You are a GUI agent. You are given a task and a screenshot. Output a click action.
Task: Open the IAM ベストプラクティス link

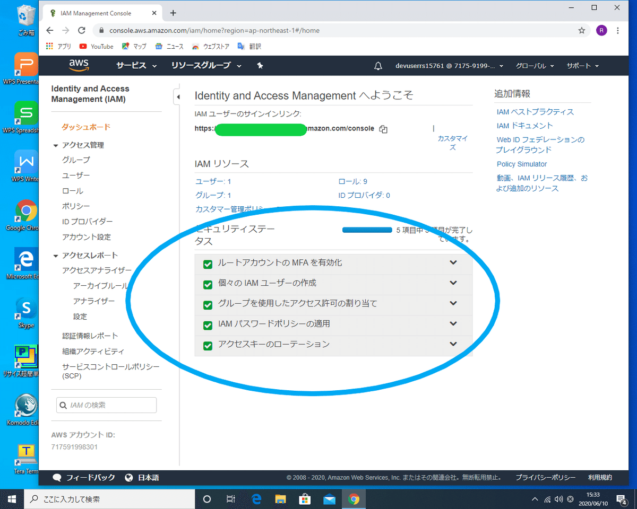[535, 112]
